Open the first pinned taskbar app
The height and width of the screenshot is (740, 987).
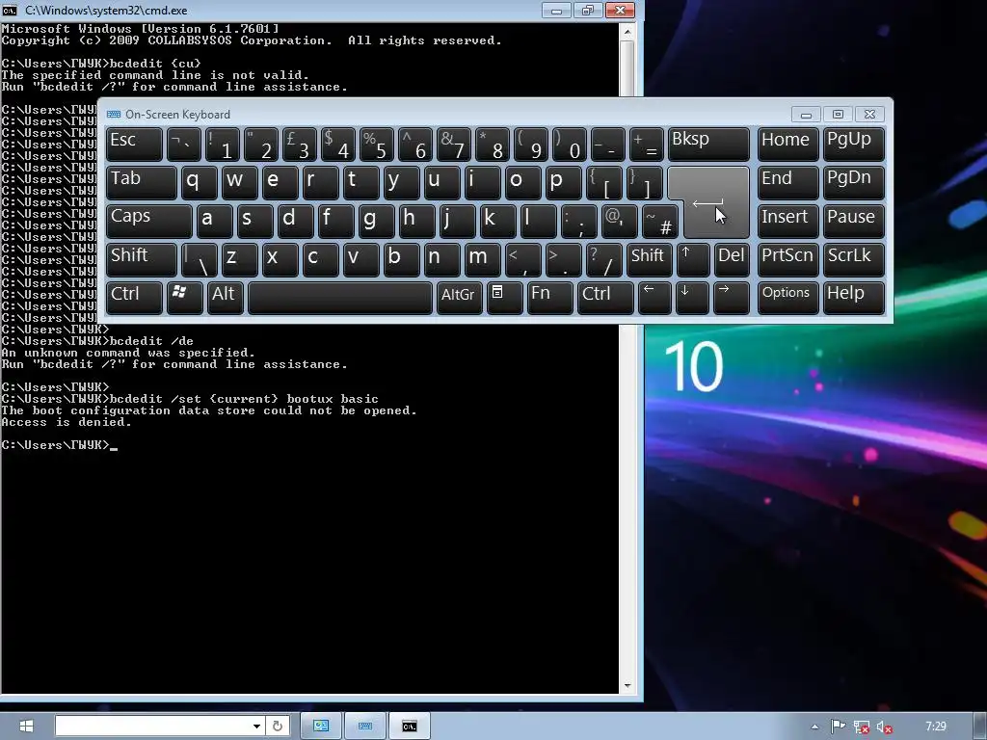coord(321,727)
